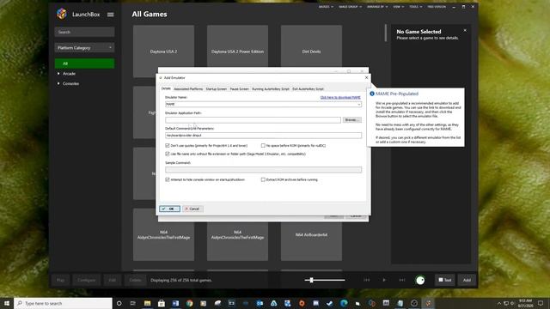The height and width of the screenshot is (309, 550).
Task: Expand the Arcade category
Action: pyautogui.click(x=58, y=74)
